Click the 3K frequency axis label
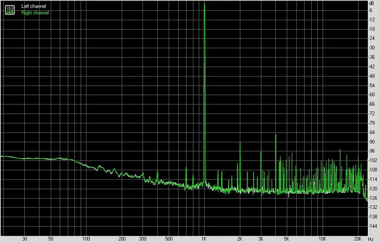Screen dimensions: 379x243 point(261,239)
